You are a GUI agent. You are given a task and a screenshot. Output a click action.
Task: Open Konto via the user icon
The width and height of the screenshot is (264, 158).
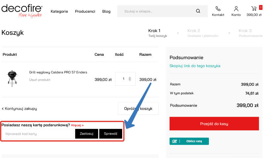click(x=236, y=9)
